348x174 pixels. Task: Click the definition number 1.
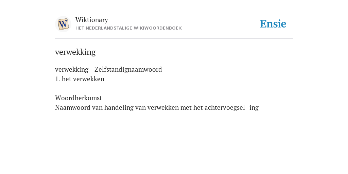point(57,79)
